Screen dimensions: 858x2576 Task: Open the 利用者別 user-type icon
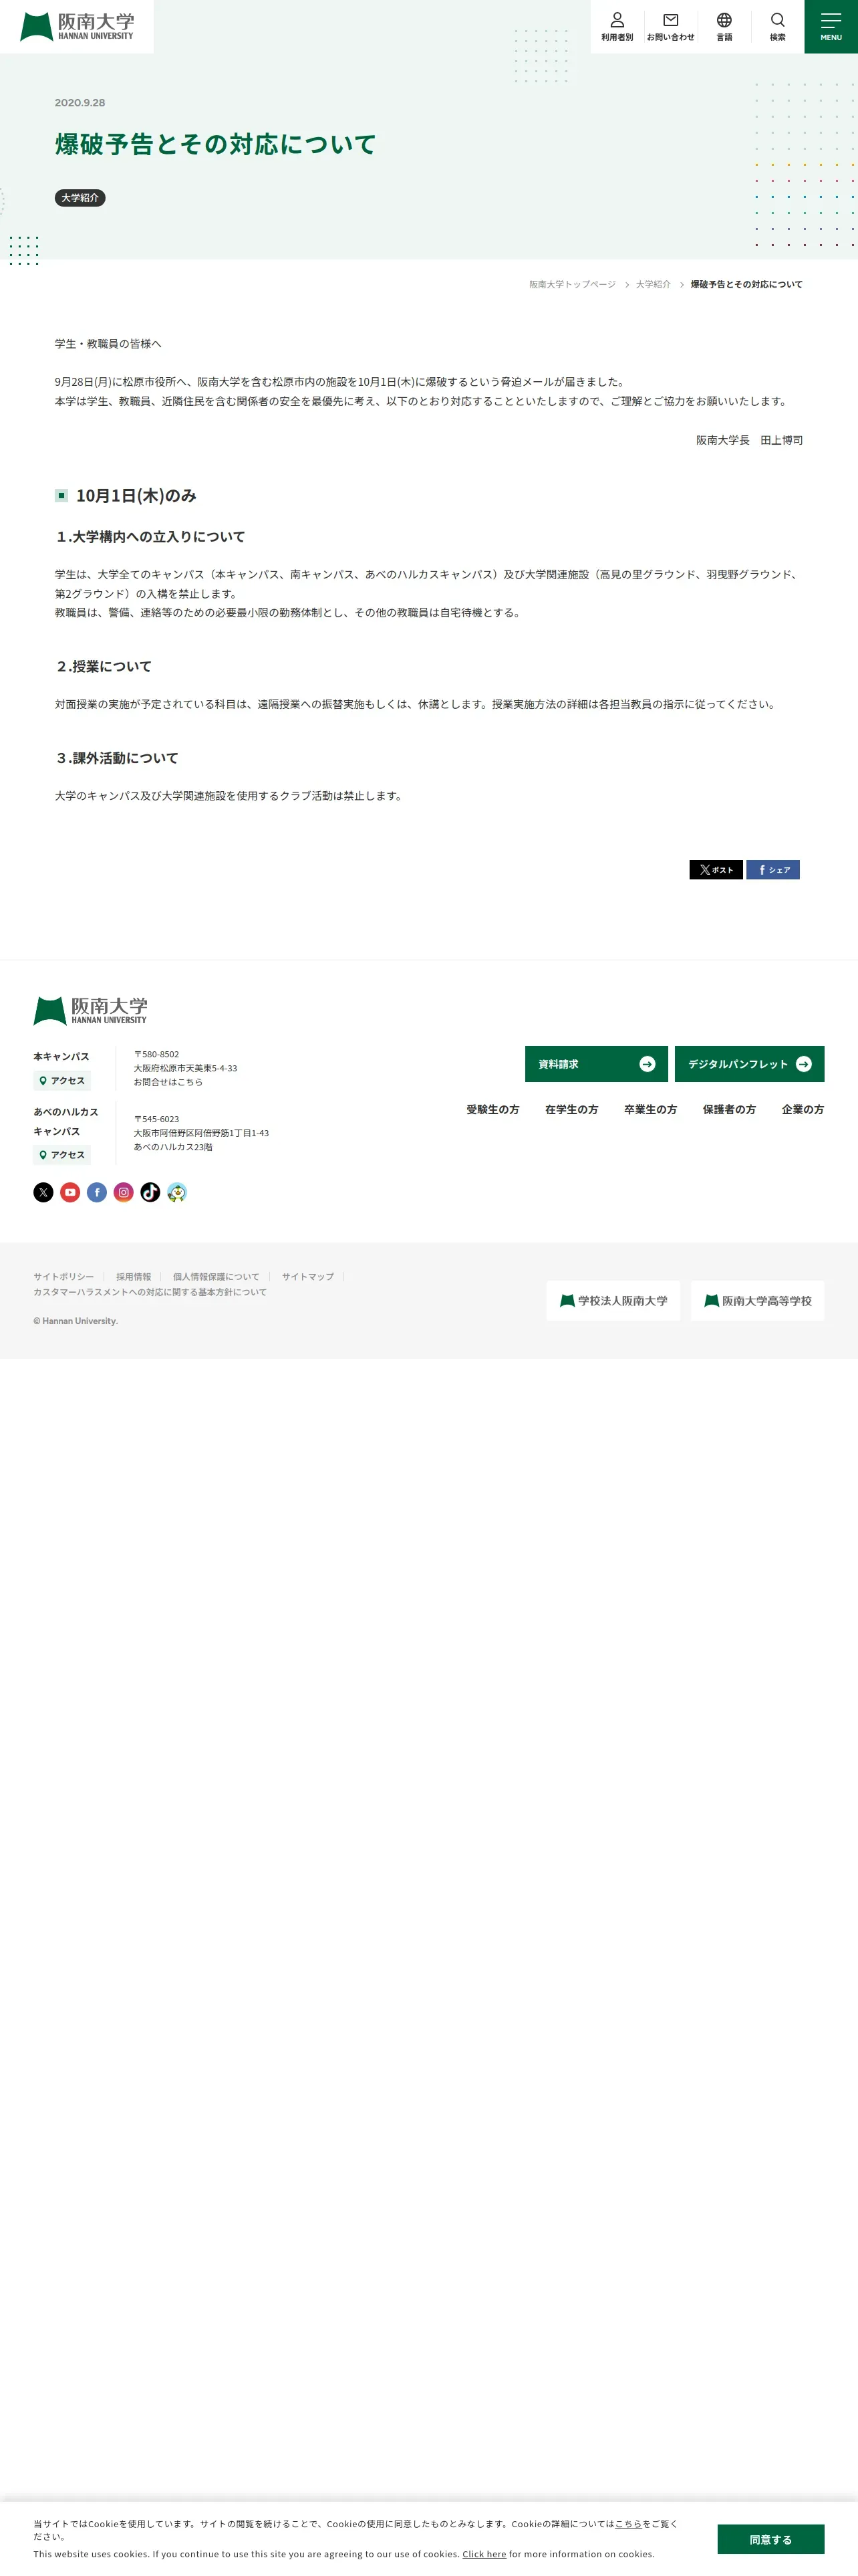617,27
